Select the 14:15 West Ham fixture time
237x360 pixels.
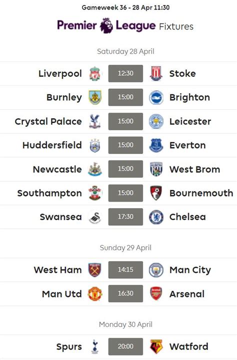125,270
